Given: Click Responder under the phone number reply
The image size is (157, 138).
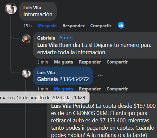Looking at the screenshot, I should pyautogui.click(x=90, y=89).
